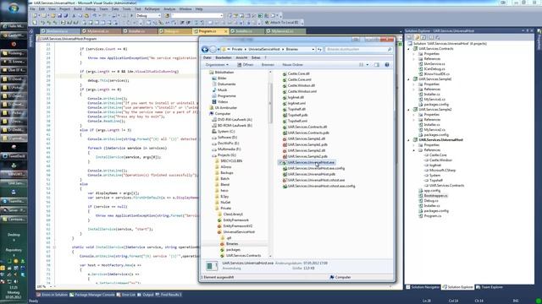Viewport: 542px width, 304px height.
Task: Click Explorer address bar Binaries segment
Action: 292,49
